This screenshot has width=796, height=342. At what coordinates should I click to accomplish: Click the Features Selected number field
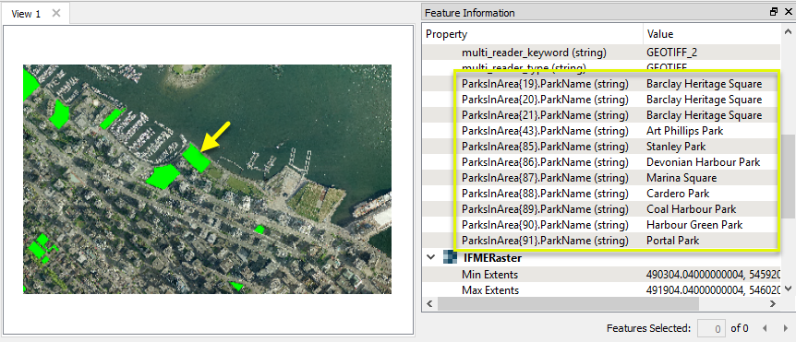tap(711, 328)
